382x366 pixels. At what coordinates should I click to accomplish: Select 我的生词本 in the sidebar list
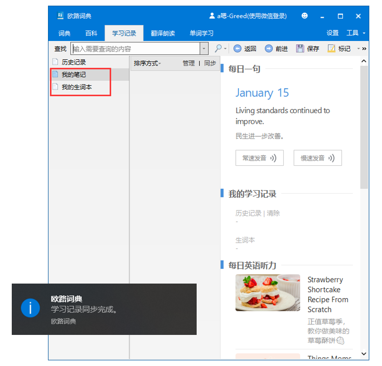pos(89,87)
